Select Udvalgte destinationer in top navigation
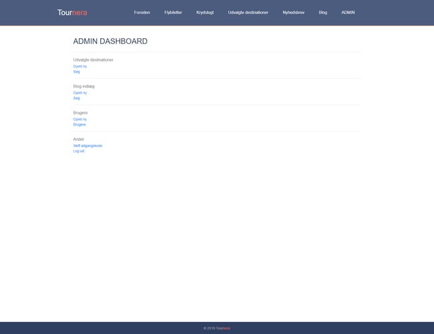Viewport: 434px width, 334px height. click(x=248, y=12)
